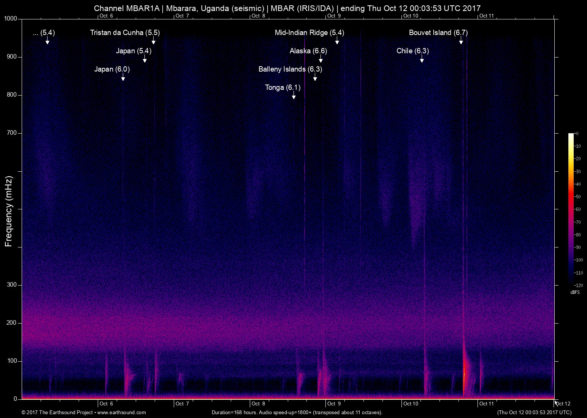Click the "Tristan da Cunha (5.5)" label
This screenshot has width=587, height=418.
pyautogui.click(x=125, y=33)
